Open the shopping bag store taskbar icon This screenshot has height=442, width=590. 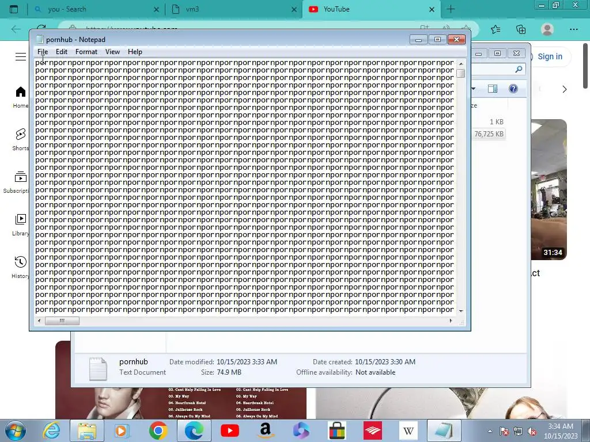coord(336,430)
